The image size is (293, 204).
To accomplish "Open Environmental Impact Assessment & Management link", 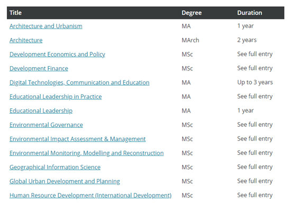I will 78,139.
